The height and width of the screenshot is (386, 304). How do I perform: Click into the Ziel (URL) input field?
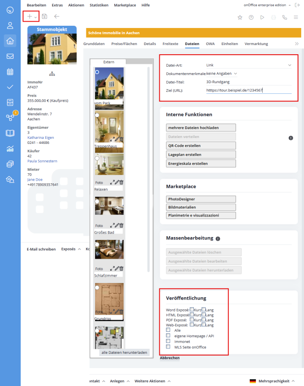248,91
